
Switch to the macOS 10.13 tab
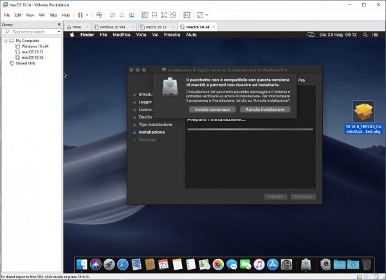click(x=156, y=27)
